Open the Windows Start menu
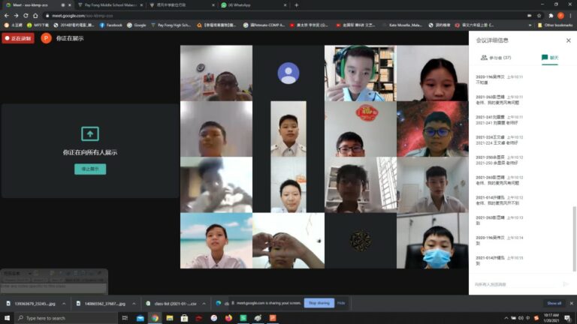The width and height of the screenshot is (577, 324). coord(7,318)
